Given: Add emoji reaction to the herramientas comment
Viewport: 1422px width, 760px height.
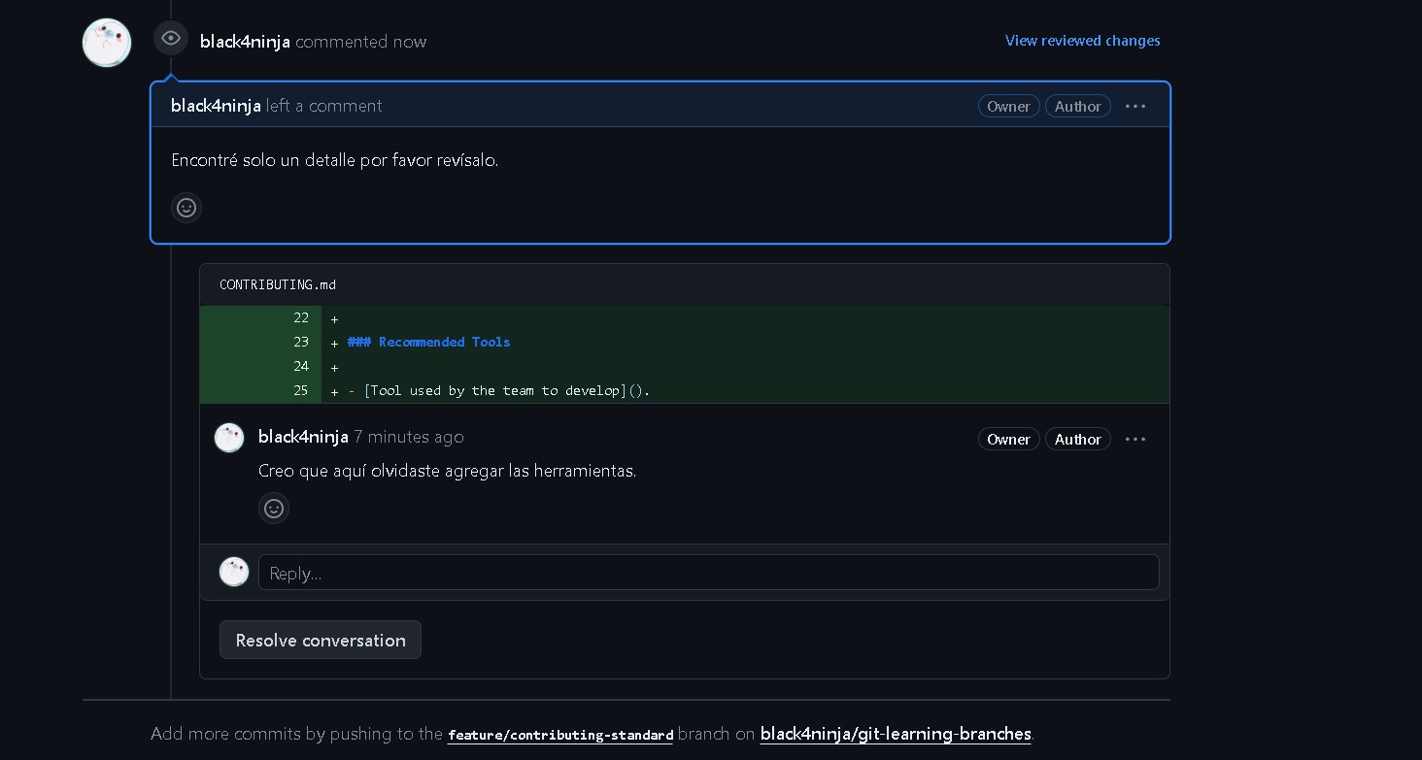Looking at the screenshot, I should tap(274, 509).
